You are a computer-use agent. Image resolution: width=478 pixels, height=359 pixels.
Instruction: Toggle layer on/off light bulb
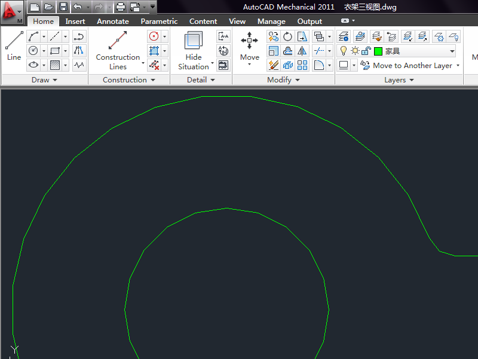tap(344, 51)
